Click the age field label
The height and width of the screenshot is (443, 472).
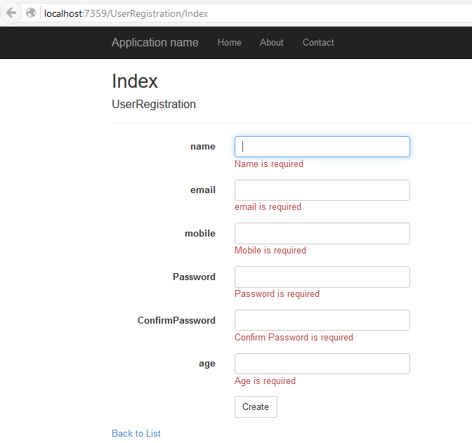207,364
